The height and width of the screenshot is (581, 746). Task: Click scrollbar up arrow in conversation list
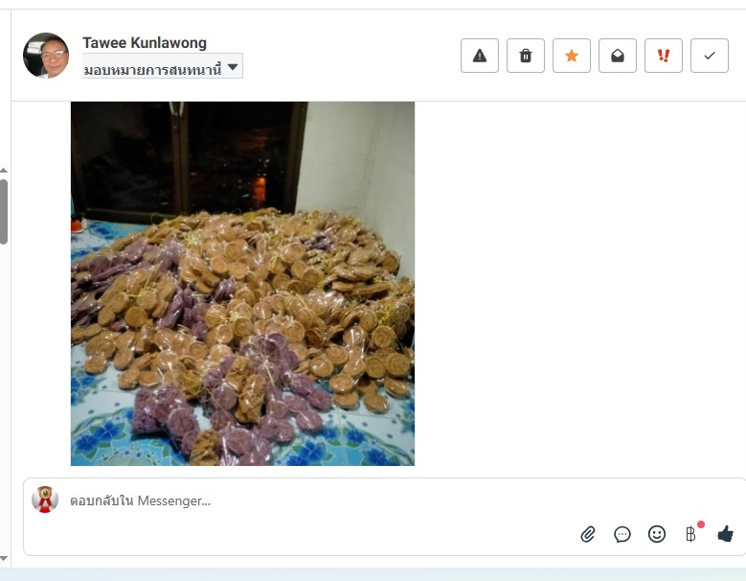click(4, 171)
